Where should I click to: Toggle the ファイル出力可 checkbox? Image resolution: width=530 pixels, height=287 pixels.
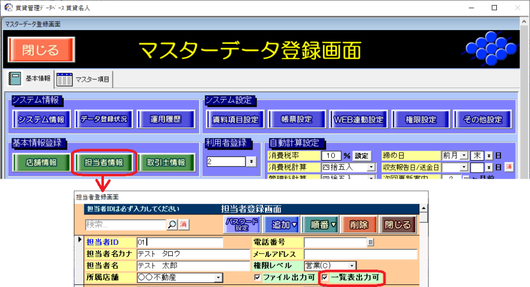coord(258,278)
